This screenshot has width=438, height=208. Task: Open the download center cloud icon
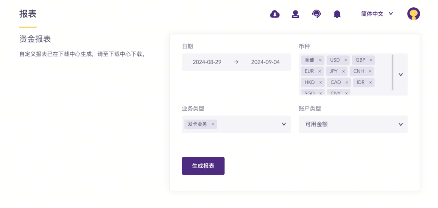tap(275, 14)
